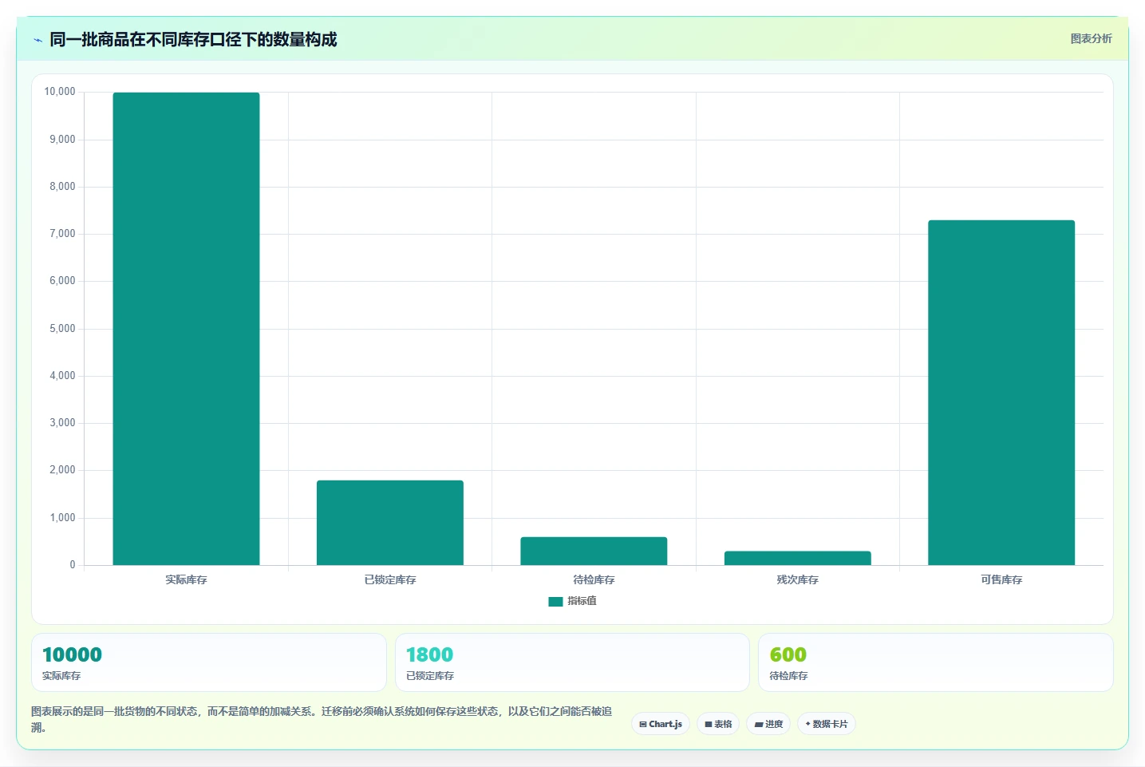This screenshot has width=1145, height=767.
Task: Open the 1800 已锁定库存 stat card
Action: [x=572, y=662]
